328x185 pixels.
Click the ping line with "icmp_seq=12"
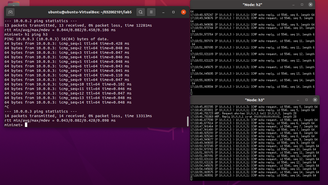tap(68, 93)
